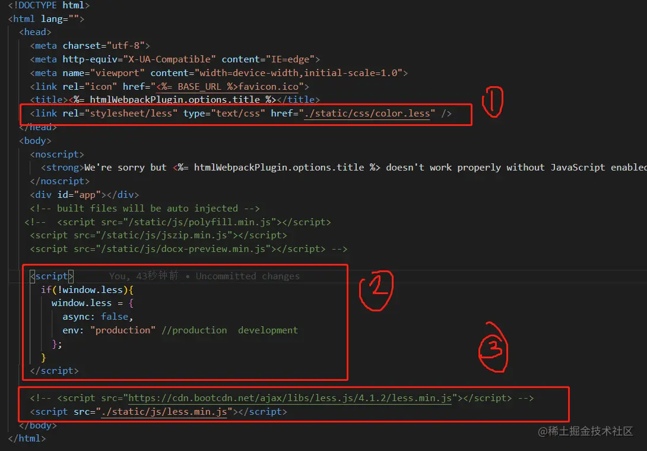Follow the ./static/css/color.less link

point(367,113)
